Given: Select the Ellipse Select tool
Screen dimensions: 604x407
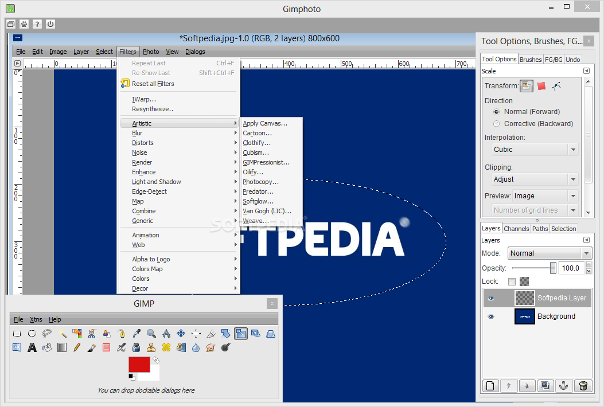Looking at the screenshot, I should [x=32, y=334].
